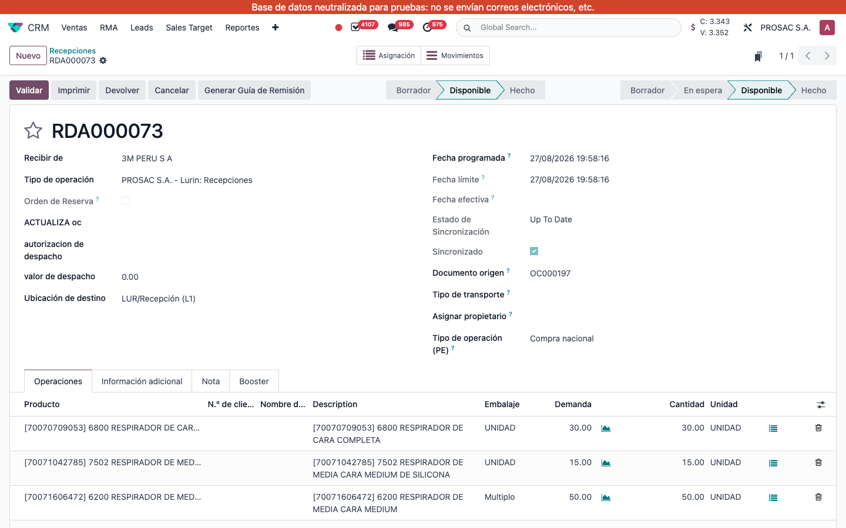
Task: Open Asignar propietario field
Action: pos(676,316)
